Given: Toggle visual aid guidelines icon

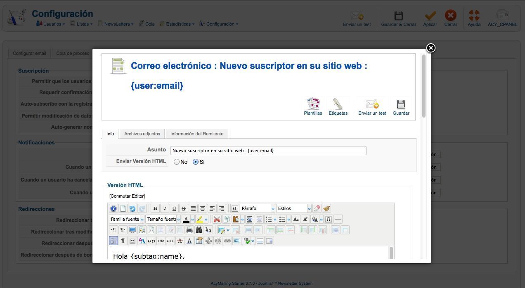Looking at the screenshot, I should [x=114, y=241].
